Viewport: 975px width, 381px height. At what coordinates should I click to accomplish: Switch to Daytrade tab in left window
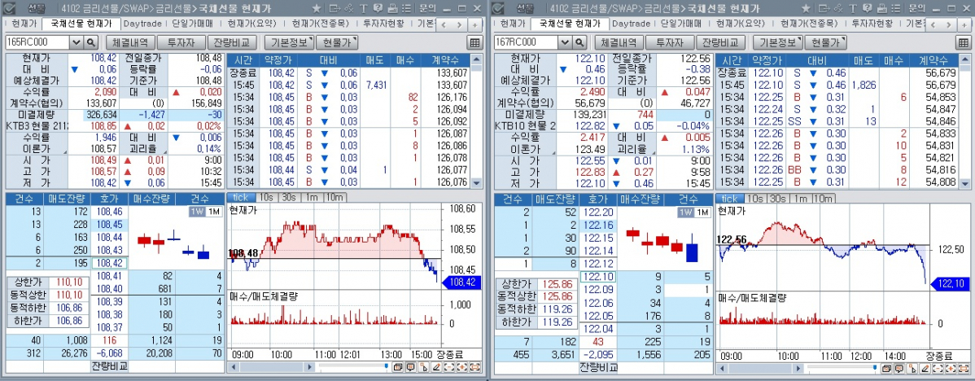142,24
